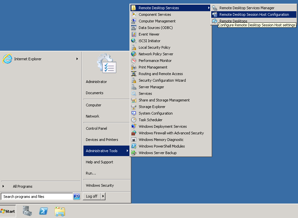
Task: Open Computer from the Start menu
Action: coord(106,105)
